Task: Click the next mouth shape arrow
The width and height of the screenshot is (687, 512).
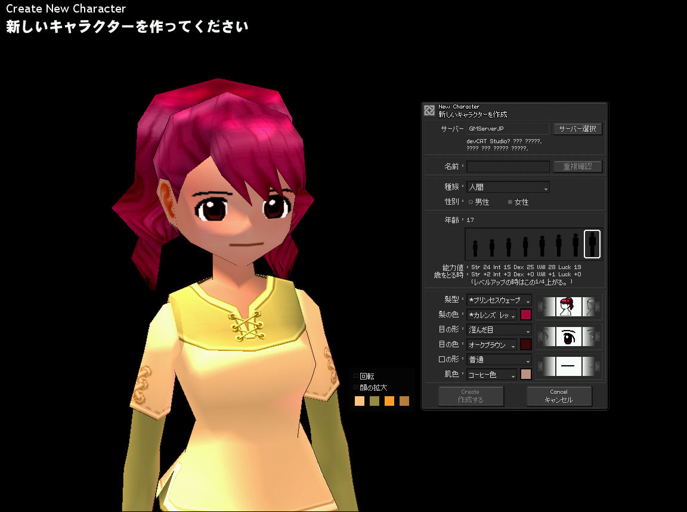Action: [x=598, y=366]
